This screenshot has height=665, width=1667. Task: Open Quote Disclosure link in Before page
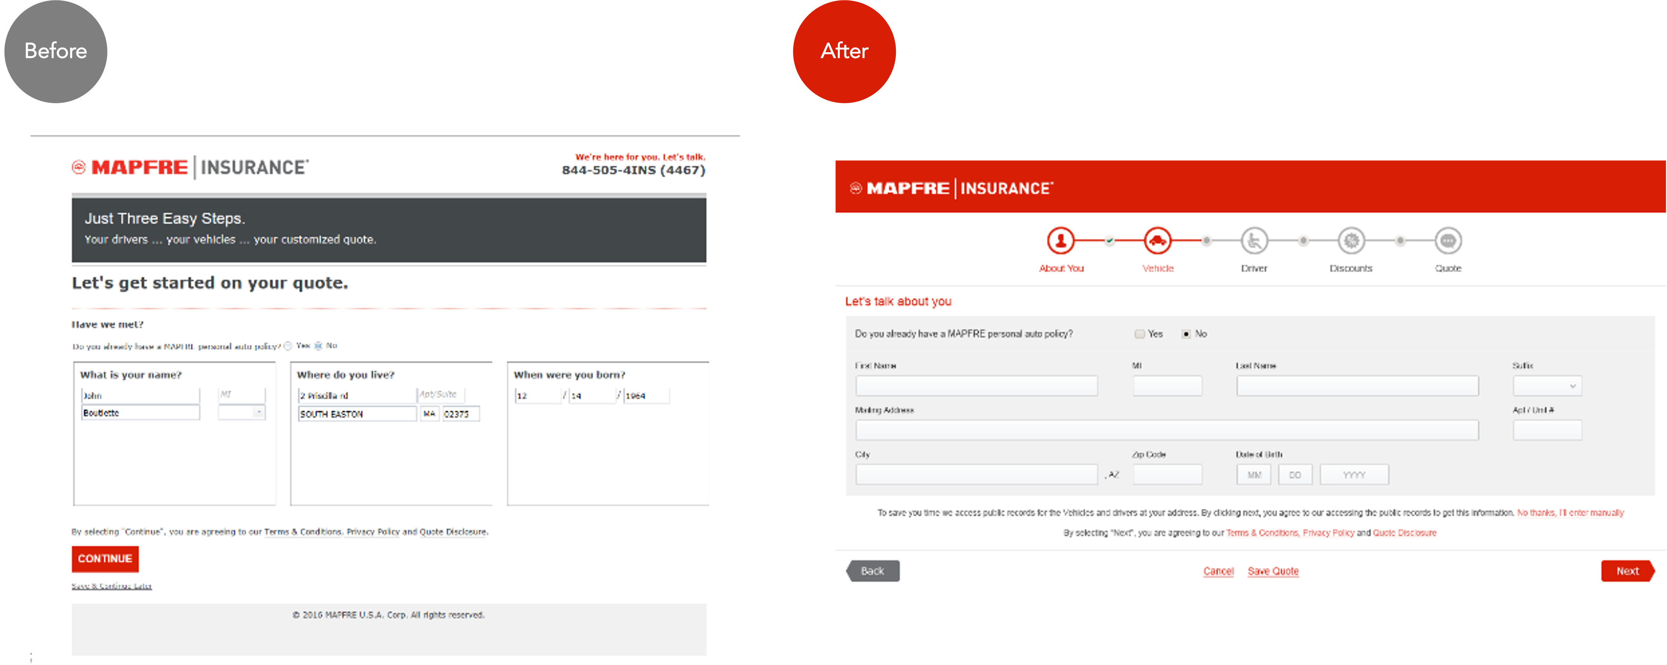click(453, 532)
